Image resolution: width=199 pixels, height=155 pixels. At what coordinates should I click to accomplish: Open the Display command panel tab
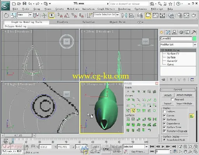tap(187, 32)
